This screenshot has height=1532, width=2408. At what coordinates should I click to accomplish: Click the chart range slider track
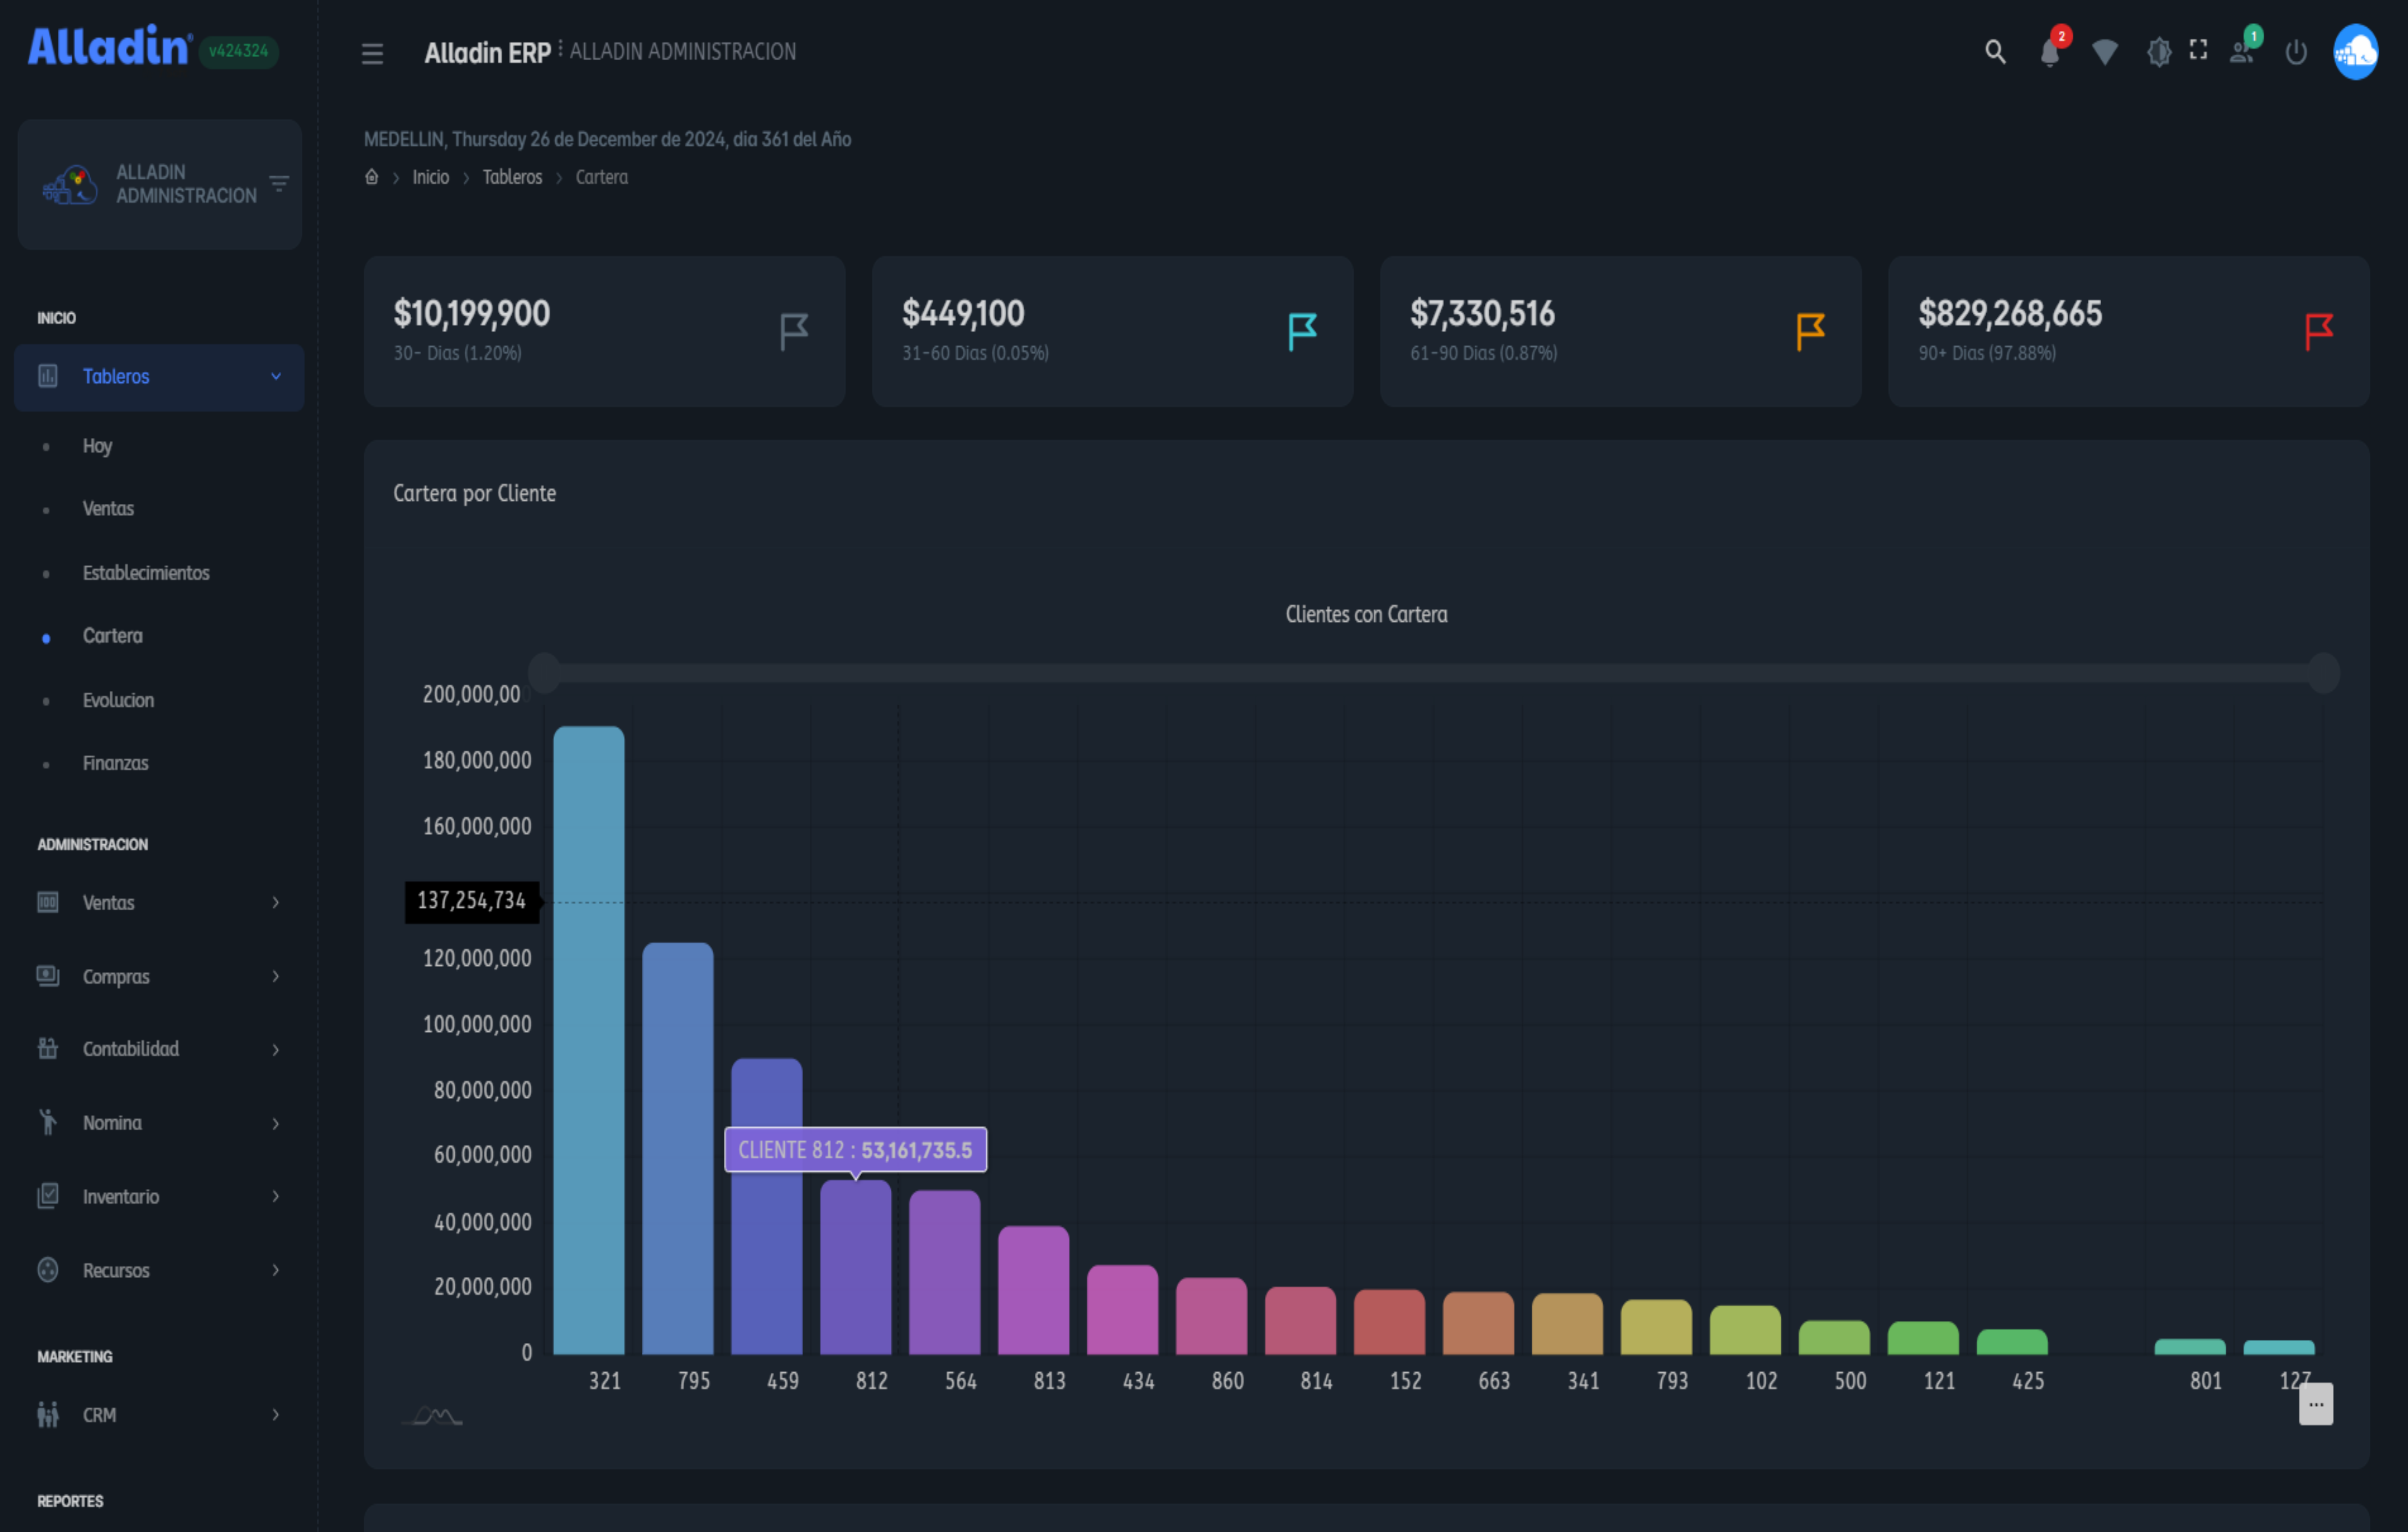coord(1434,673)
